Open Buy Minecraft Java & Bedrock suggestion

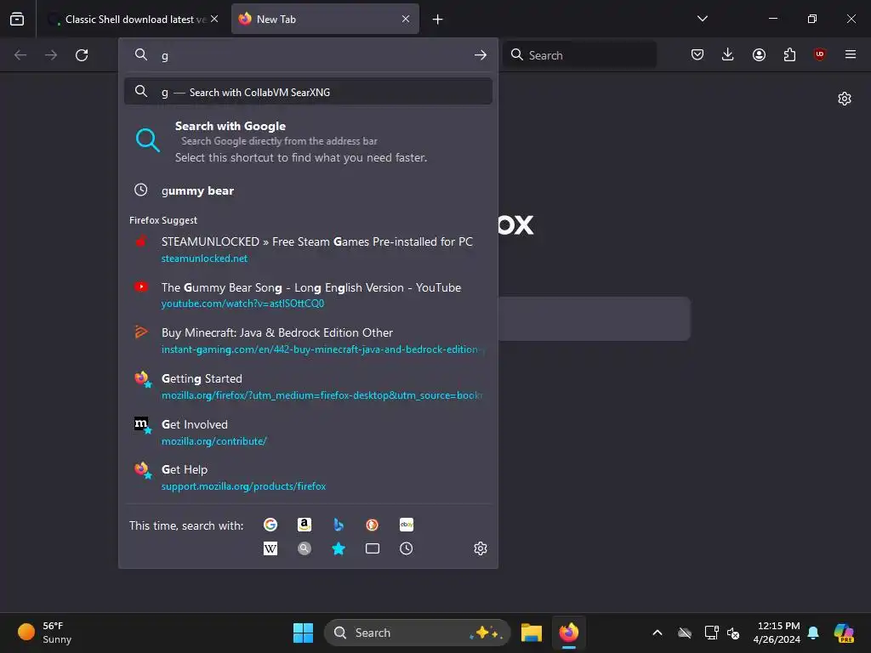[x=308, y=340]
